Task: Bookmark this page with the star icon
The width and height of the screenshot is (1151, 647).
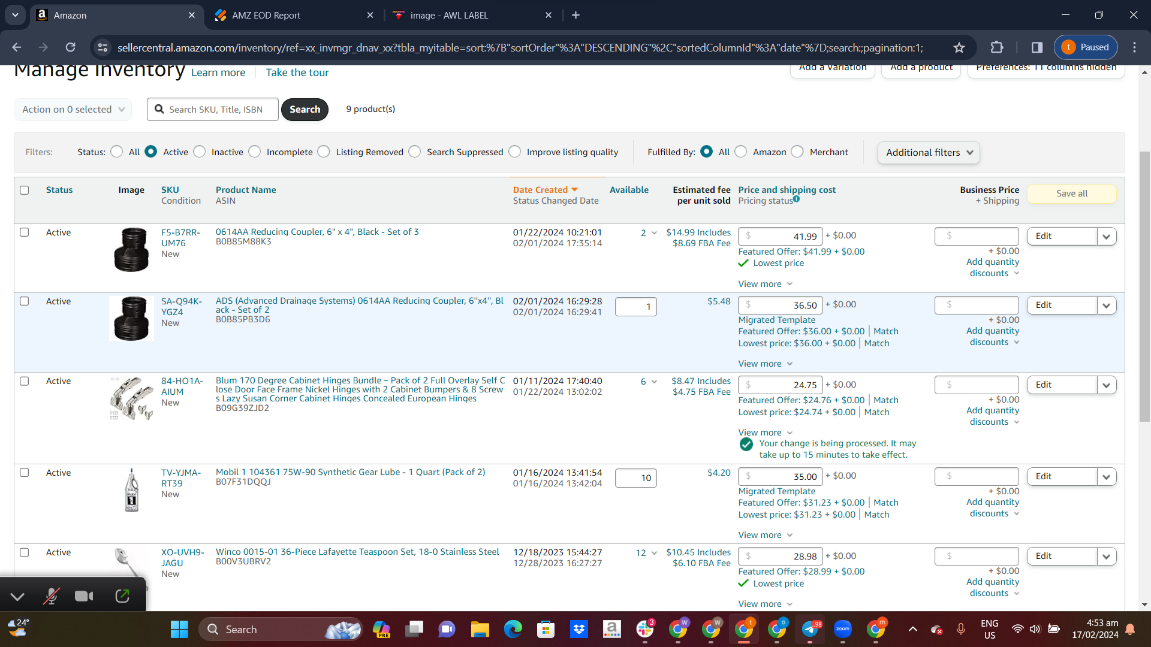Action: tap(959, 47)
